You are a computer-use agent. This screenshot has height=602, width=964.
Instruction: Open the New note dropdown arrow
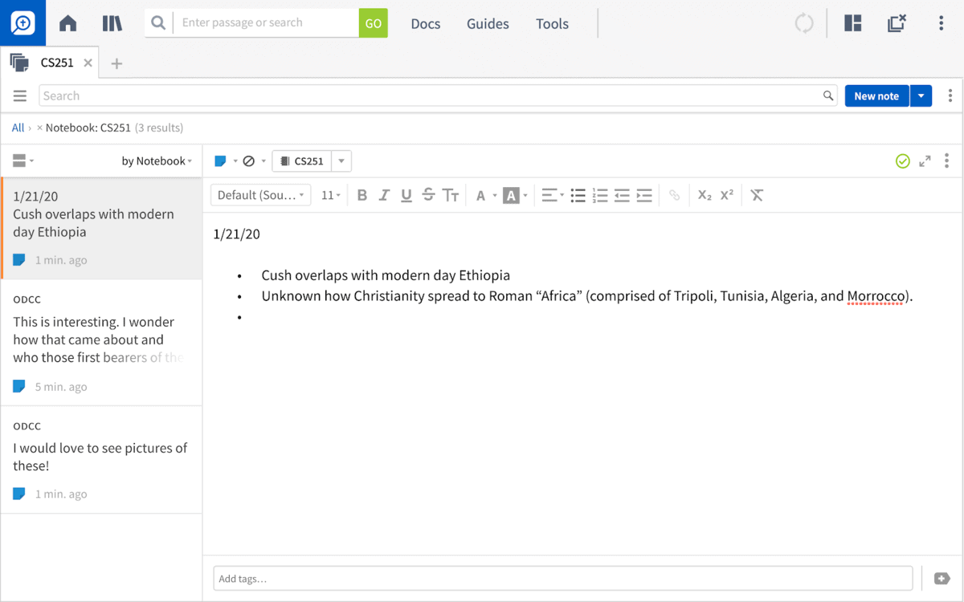click(921, 96)
